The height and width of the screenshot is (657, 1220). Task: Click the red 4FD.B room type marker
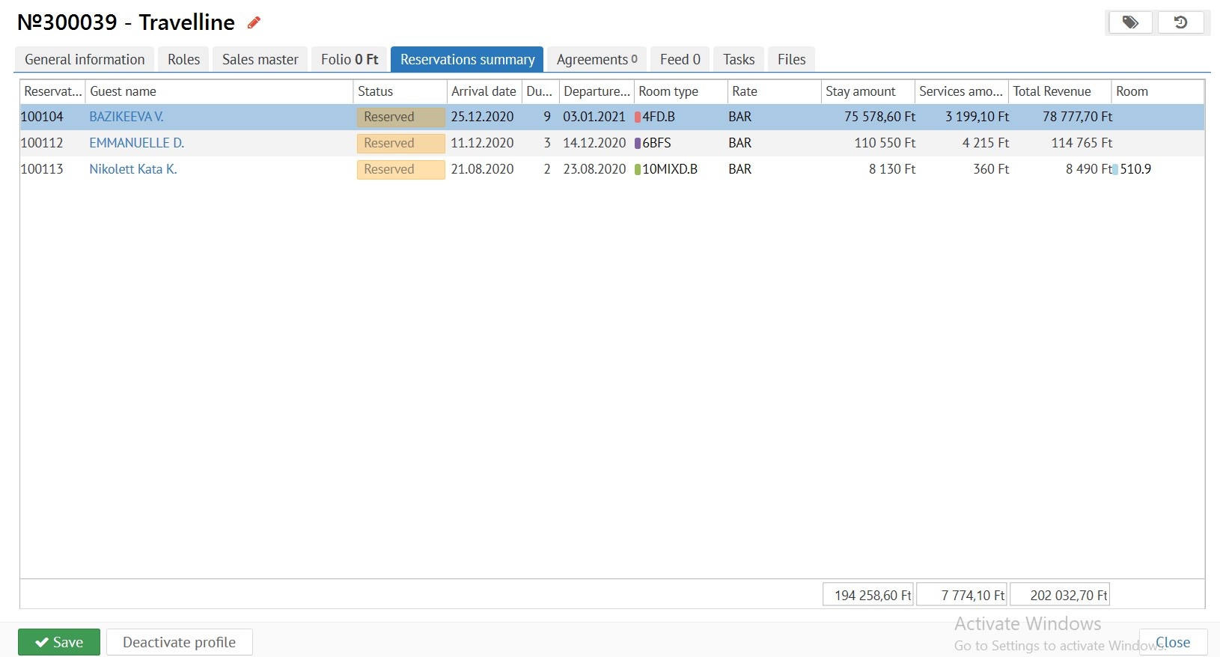[638, 117]
